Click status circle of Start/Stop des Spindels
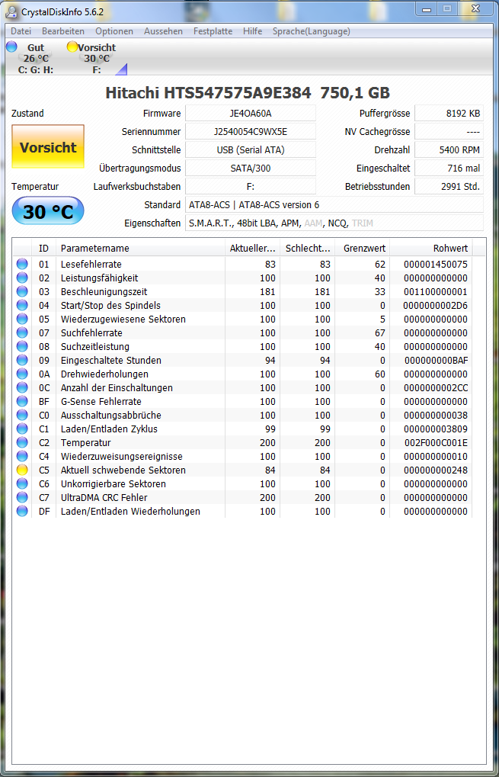 point(22,305)
